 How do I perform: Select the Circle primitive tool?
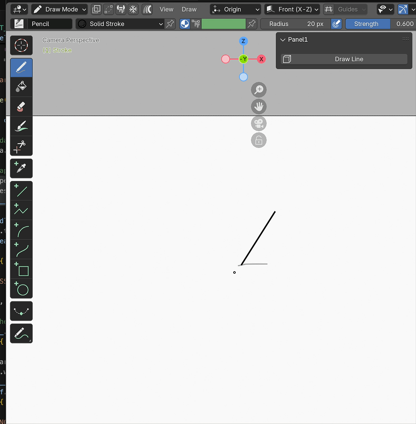pos(22,289)
